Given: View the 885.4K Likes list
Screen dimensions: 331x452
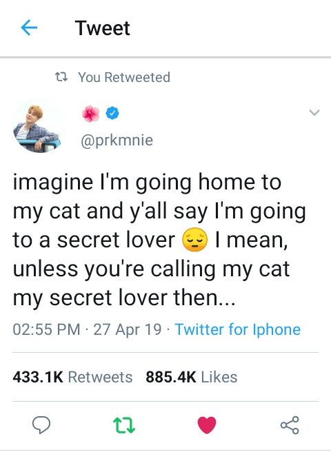Looking at the screenshot, I should 192,377.
